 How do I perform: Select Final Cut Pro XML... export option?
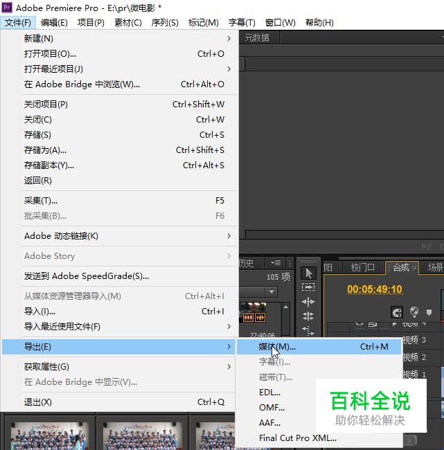(319, 438)
